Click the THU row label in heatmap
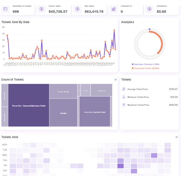The height and width of the screenshot is (181, 181). click(x=5, y=160)
